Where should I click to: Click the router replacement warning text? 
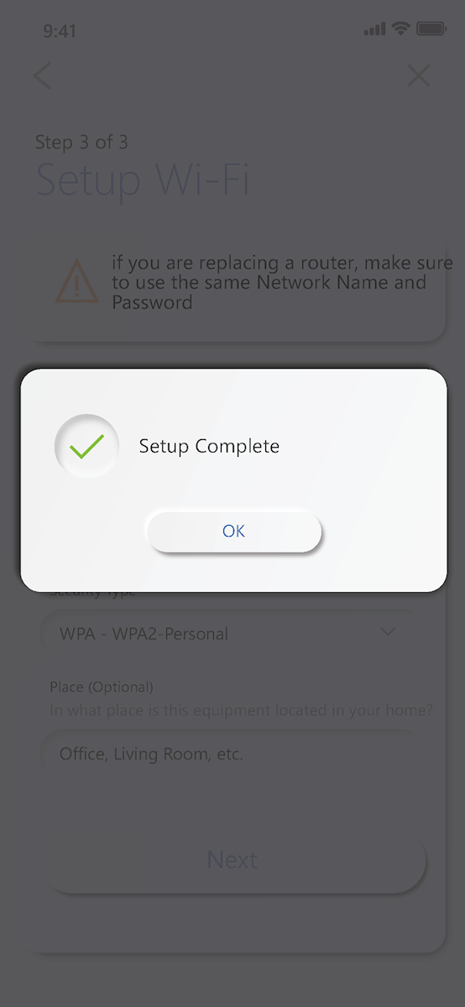283,282
